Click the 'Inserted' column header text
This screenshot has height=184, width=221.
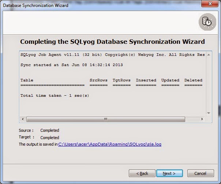pos(146,80)
